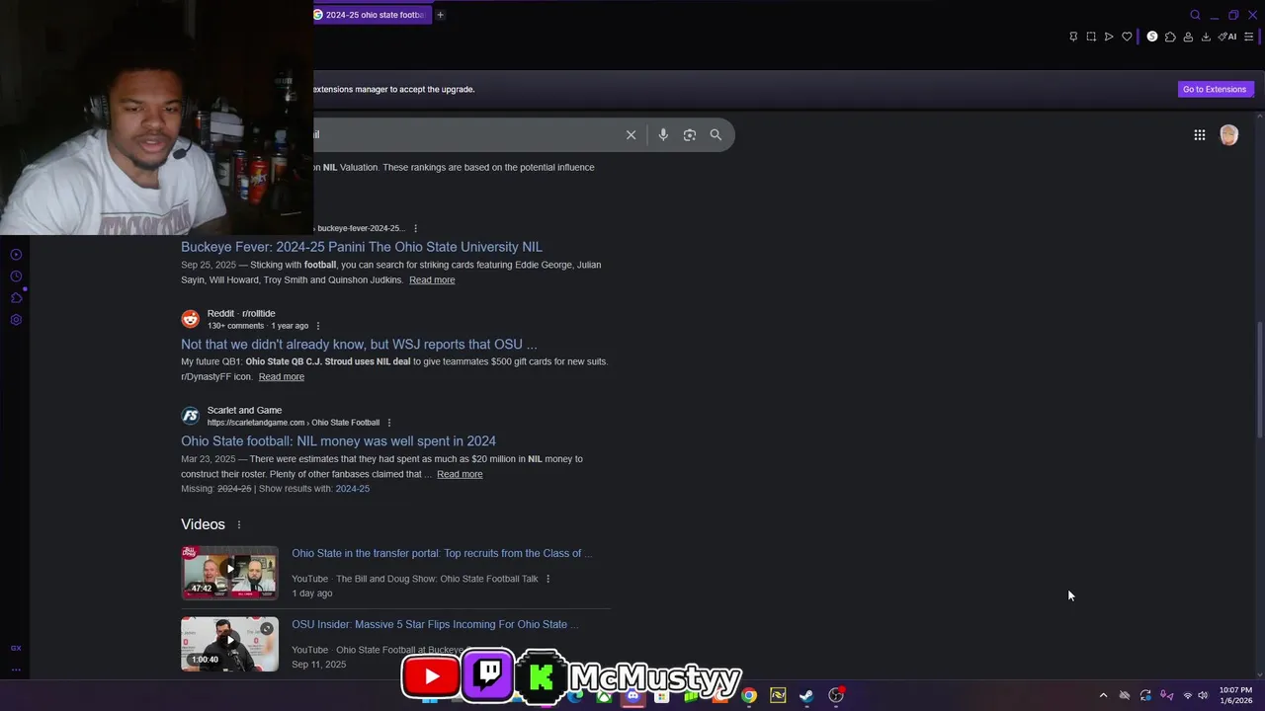Expand Read more on Buckeye Fever snippet

[x=432, y=280]
